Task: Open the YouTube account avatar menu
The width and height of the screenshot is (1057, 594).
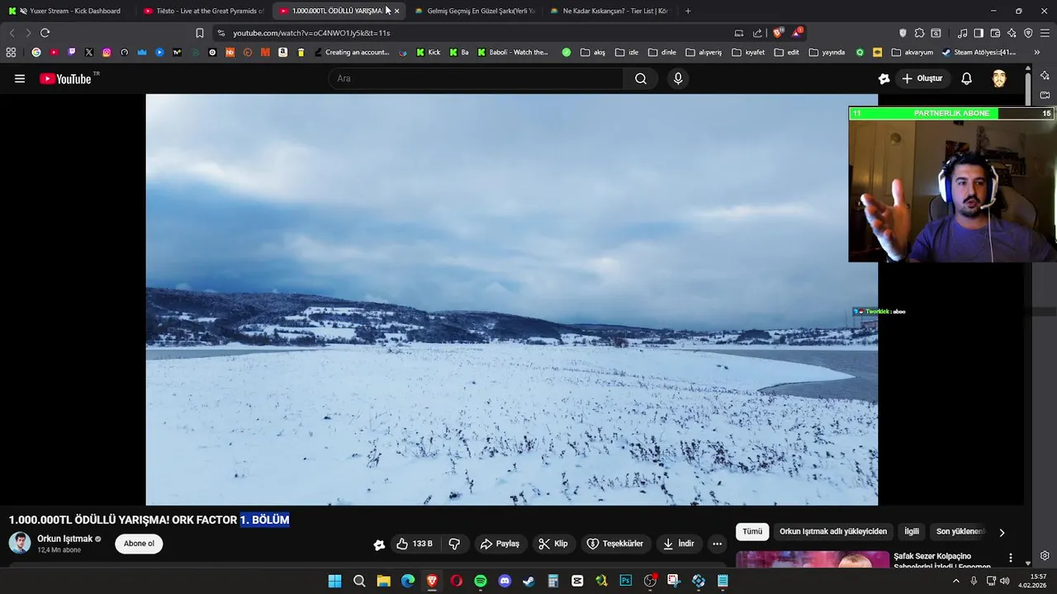Action: pos(999,78)
